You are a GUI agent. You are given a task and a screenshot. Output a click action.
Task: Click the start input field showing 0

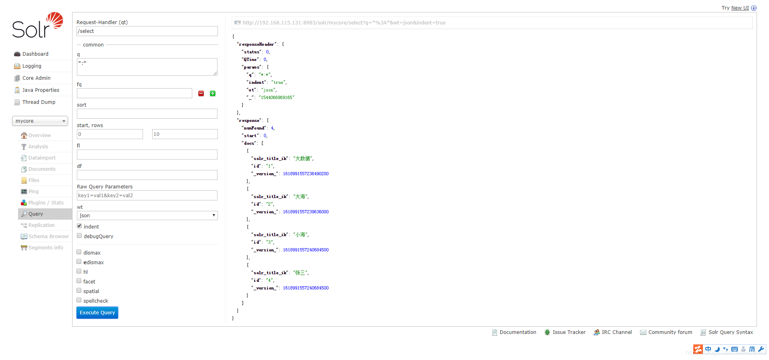coord(110,134)
